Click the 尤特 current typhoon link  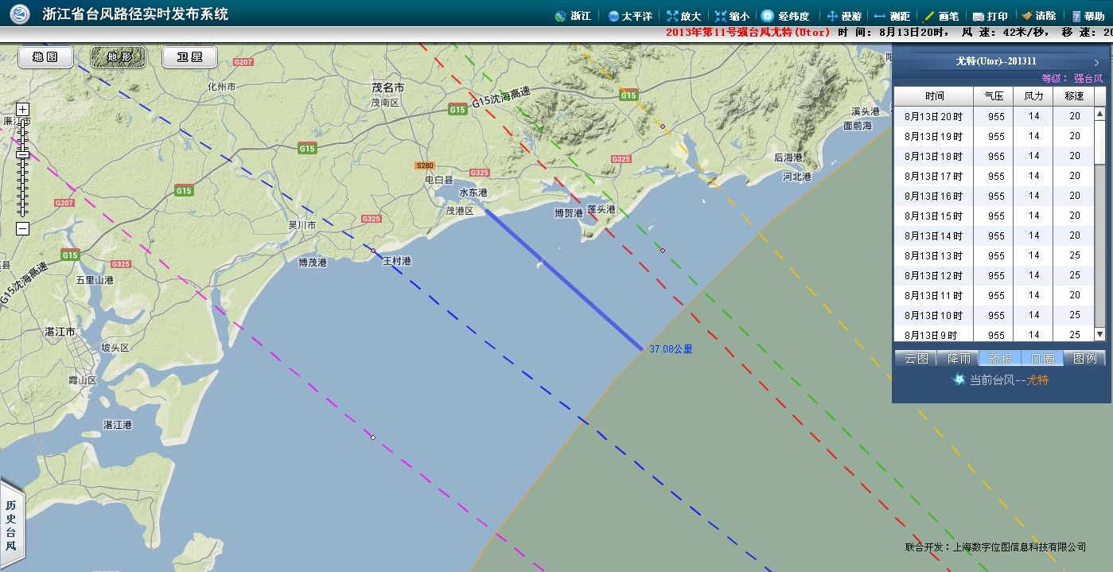click(x=1037, y=380)
